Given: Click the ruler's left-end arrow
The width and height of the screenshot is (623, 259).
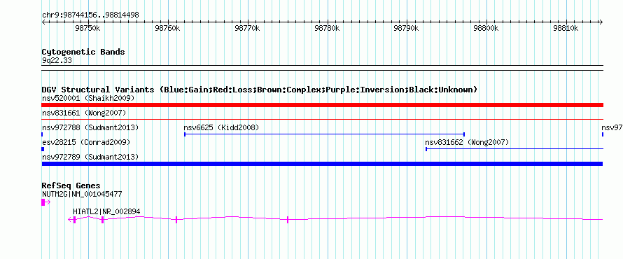Looking at the screenshot, I should 44,22.
